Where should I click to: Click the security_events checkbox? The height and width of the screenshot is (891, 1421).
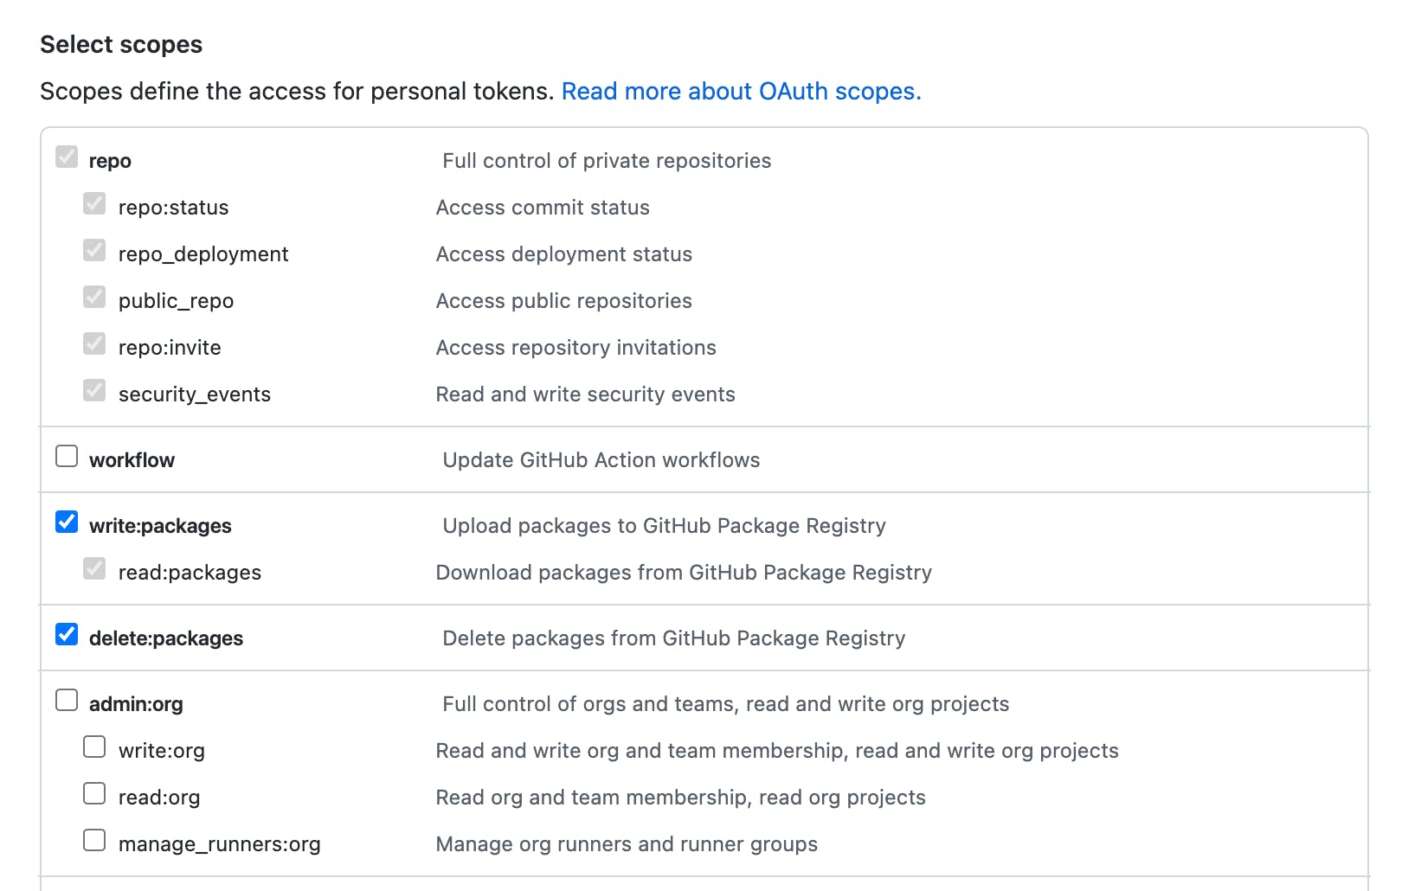click(94, 390)
